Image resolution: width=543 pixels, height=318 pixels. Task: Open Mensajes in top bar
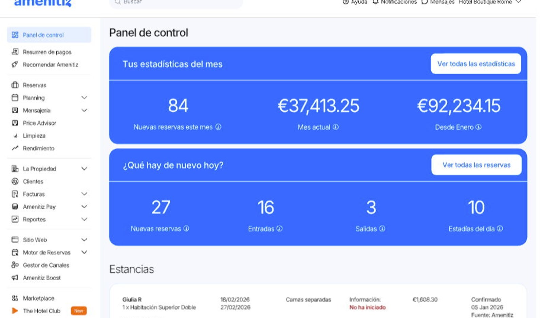coord(438,2)
